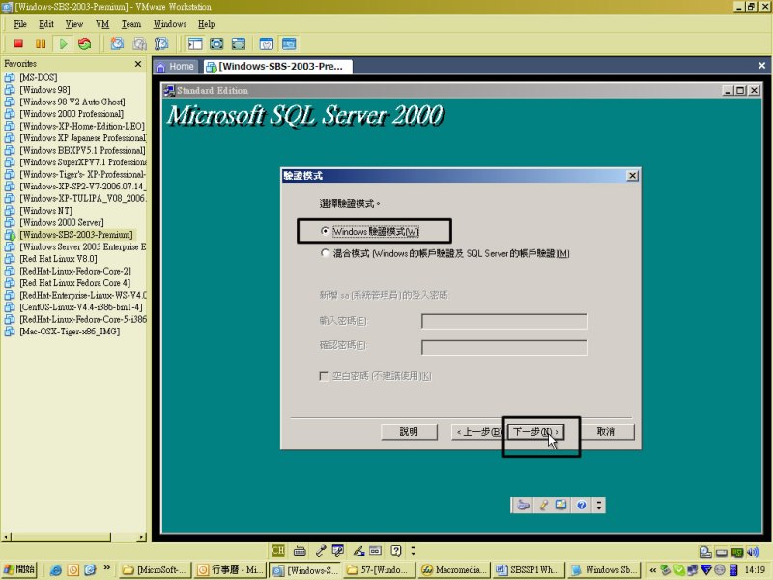Select [Mac-OSX-Tiger-x86_IMG] in Favorites
This screenshot has width=773, height=580.
70,332
